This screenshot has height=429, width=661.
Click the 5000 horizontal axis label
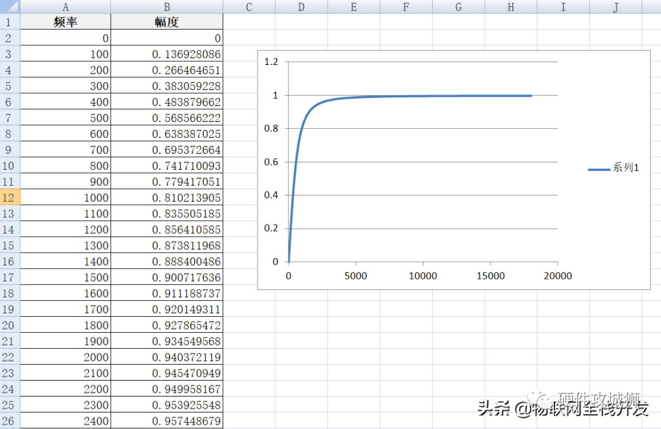coord(356,276)
